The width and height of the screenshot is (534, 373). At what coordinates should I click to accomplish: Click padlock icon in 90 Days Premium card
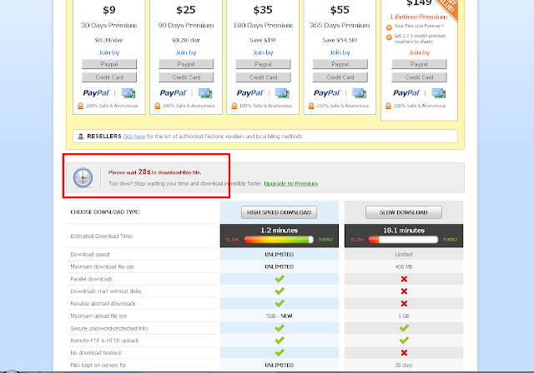coord(158,106)
